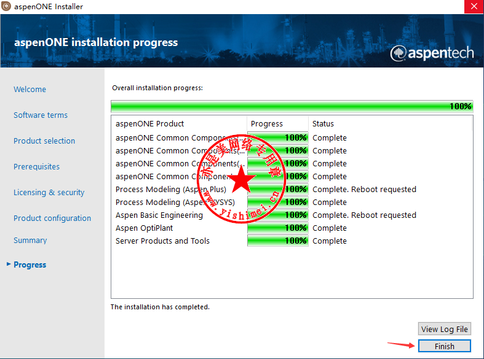Go to Licensing & security step
484x359 pixels.
coord(49,193)
